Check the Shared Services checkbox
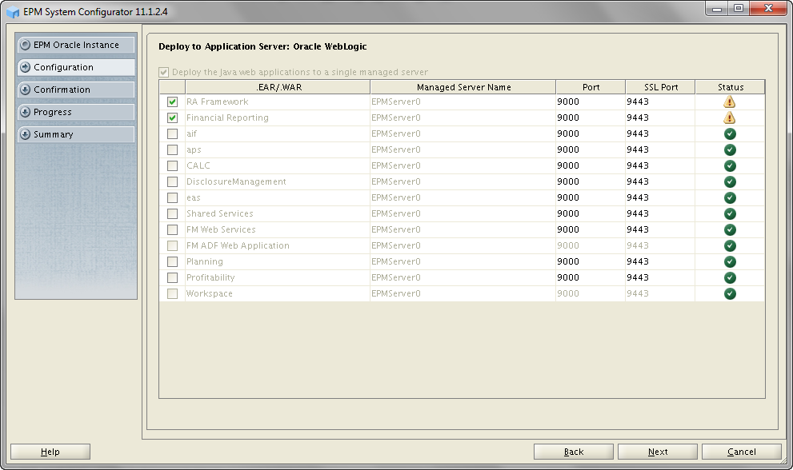The image size is (793, 470). (173, 213)
